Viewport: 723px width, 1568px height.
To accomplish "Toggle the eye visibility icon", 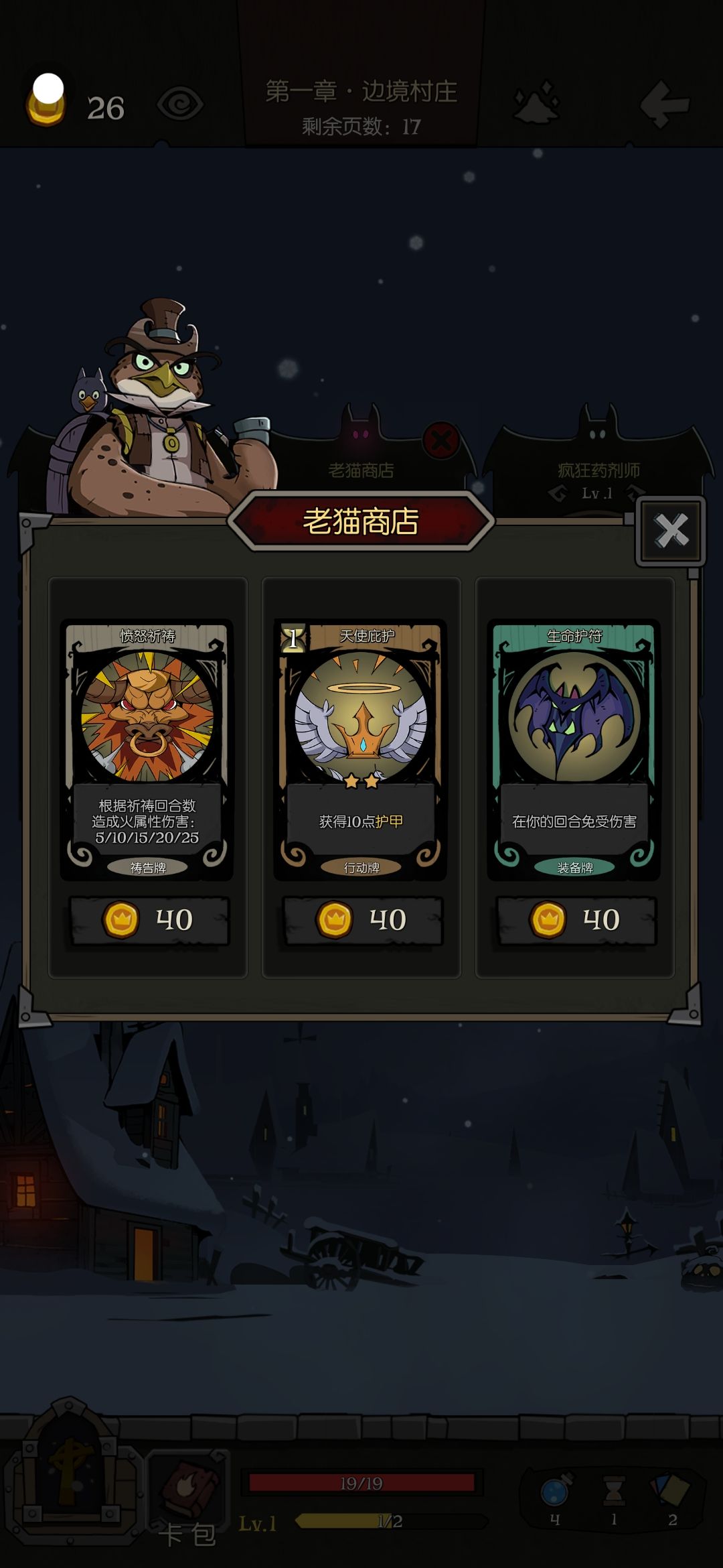I will pos(179,105).
